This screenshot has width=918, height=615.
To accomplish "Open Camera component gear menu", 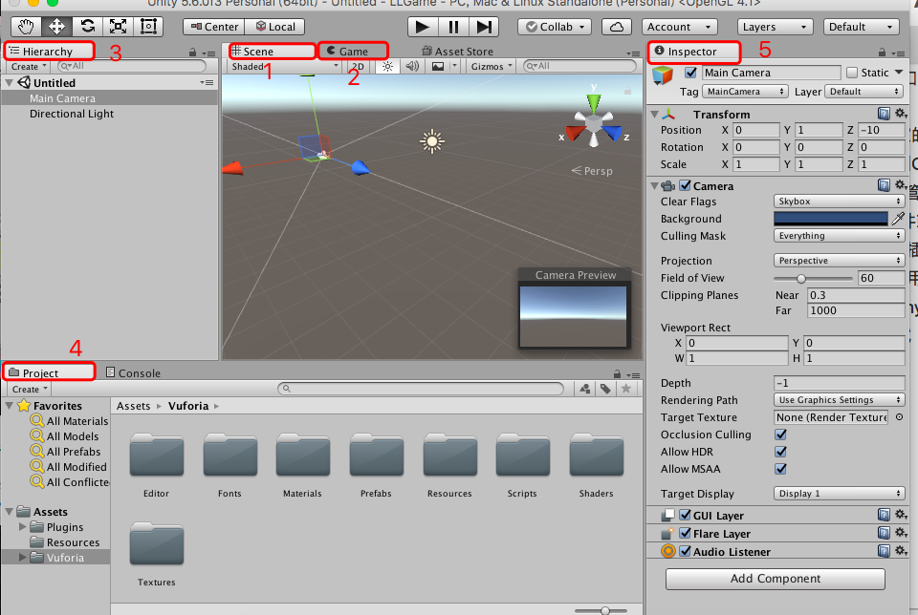I will 901,185.
